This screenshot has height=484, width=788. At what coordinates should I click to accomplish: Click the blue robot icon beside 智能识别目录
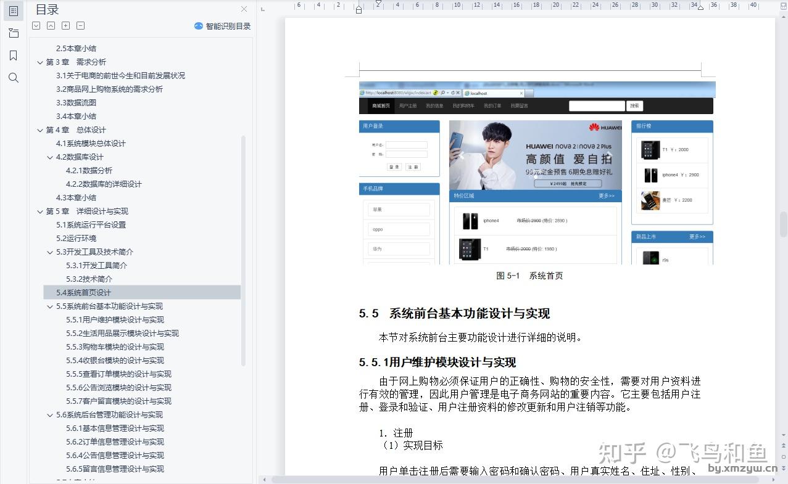tap(199, 26)
